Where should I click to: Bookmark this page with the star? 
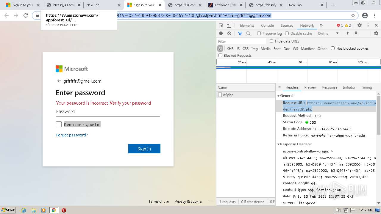pos(353,15)
